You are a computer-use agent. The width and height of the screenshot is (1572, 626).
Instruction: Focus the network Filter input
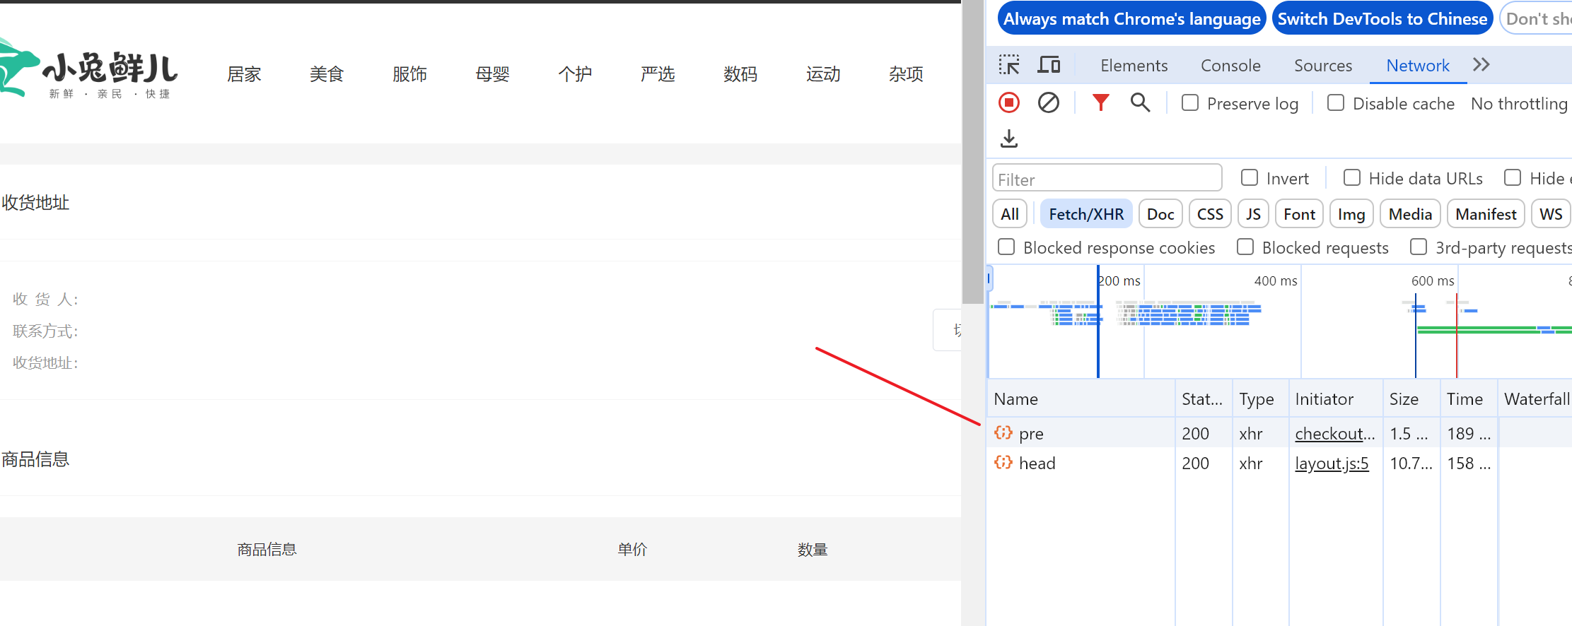point(1107,179)
